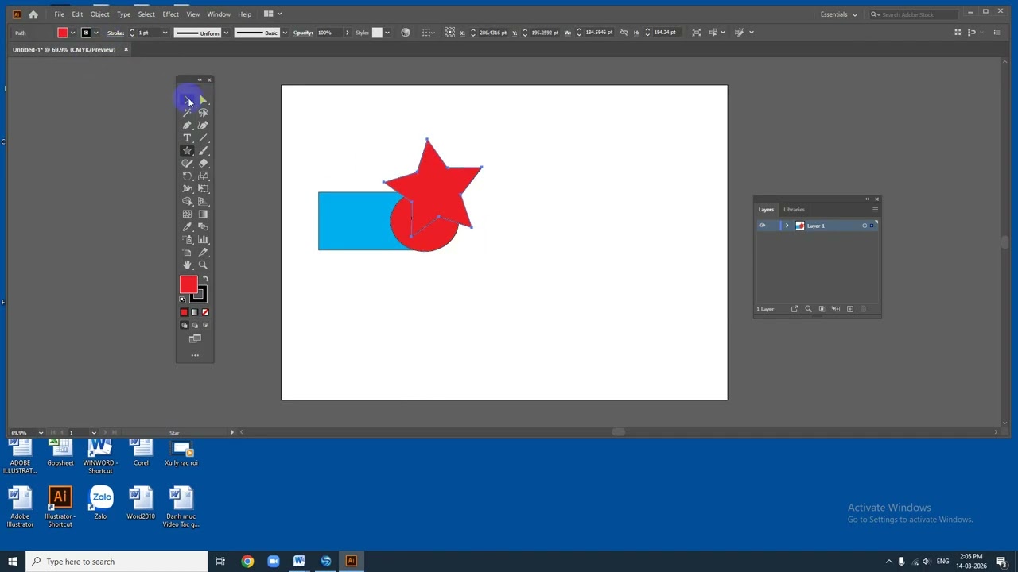Select the Blend tool
The image size is (1018, 572).
pos(203,227)
